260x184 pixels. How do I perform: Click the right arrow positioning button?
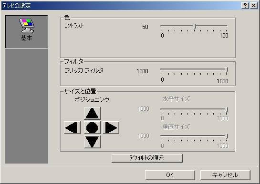tap(111, 127)
